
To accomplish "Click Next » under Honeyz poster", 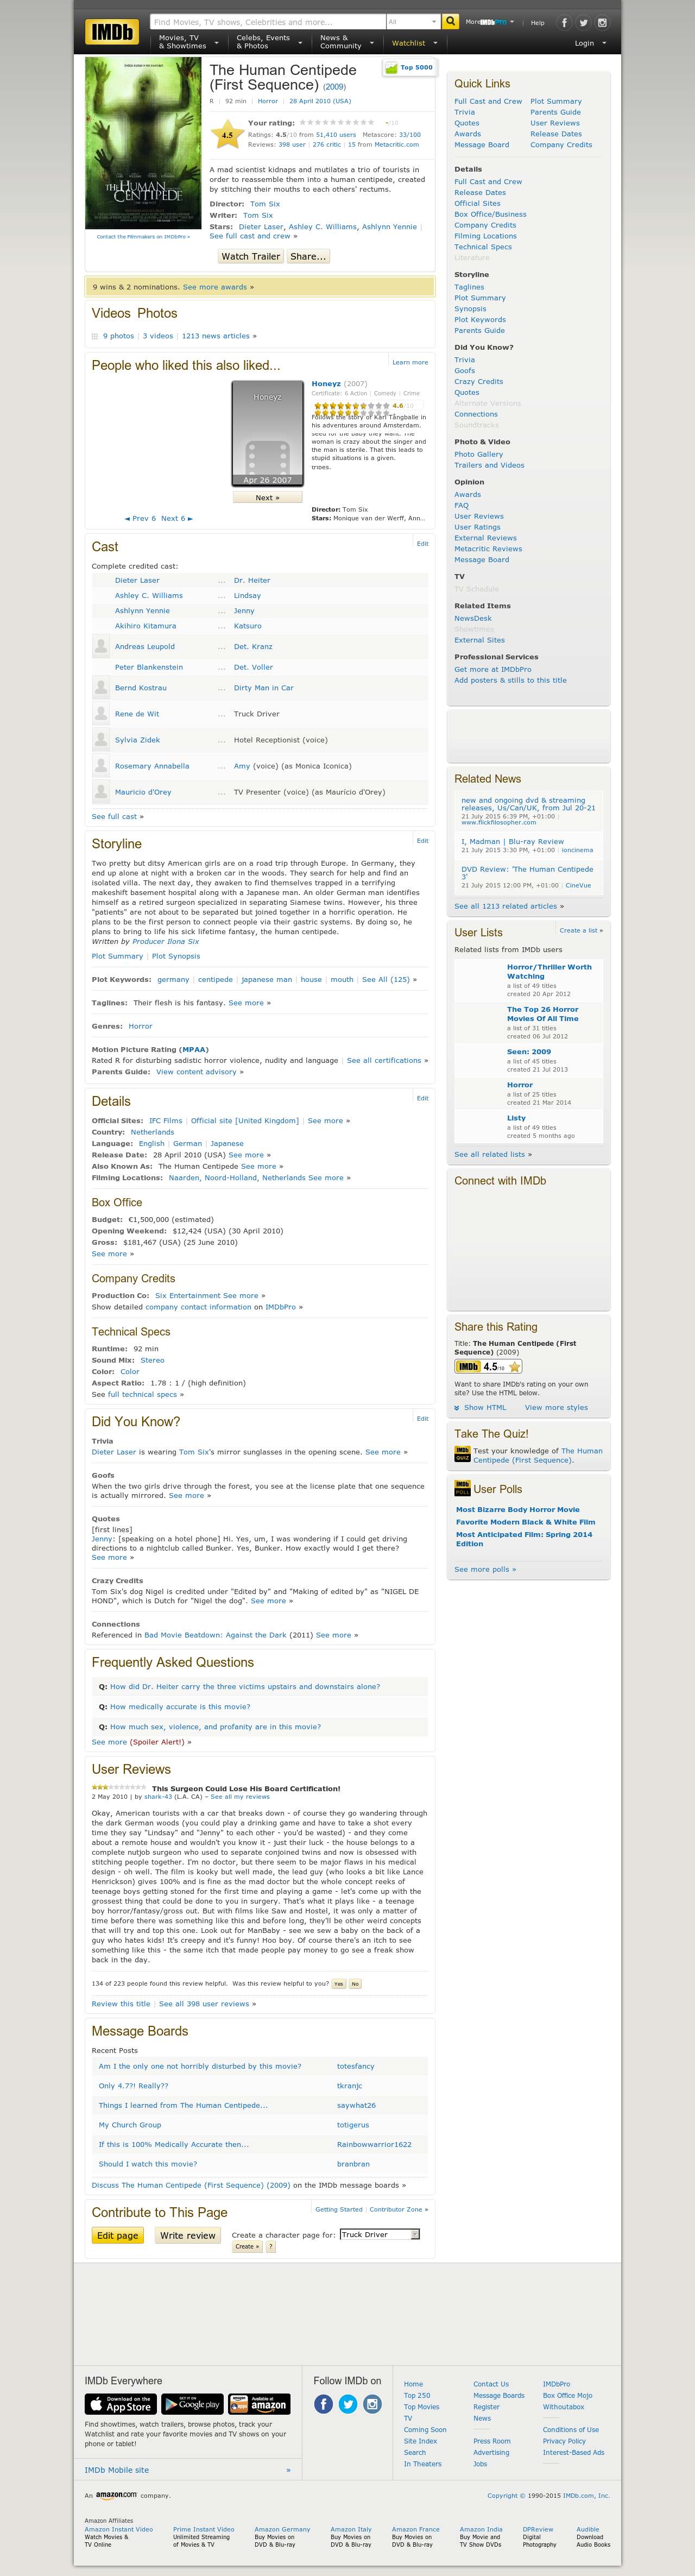I will tap(268, 497).
